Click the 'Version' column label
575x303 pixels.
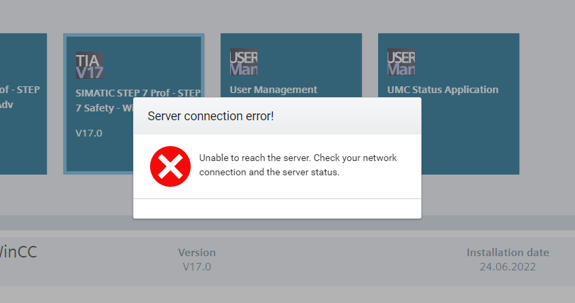coord(197,253)
